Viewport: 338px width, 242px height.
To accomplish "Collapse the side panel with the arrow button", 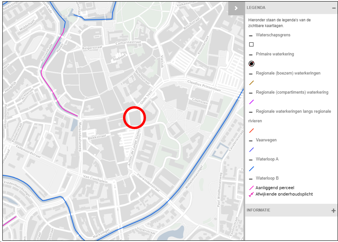I will (236, 8).
